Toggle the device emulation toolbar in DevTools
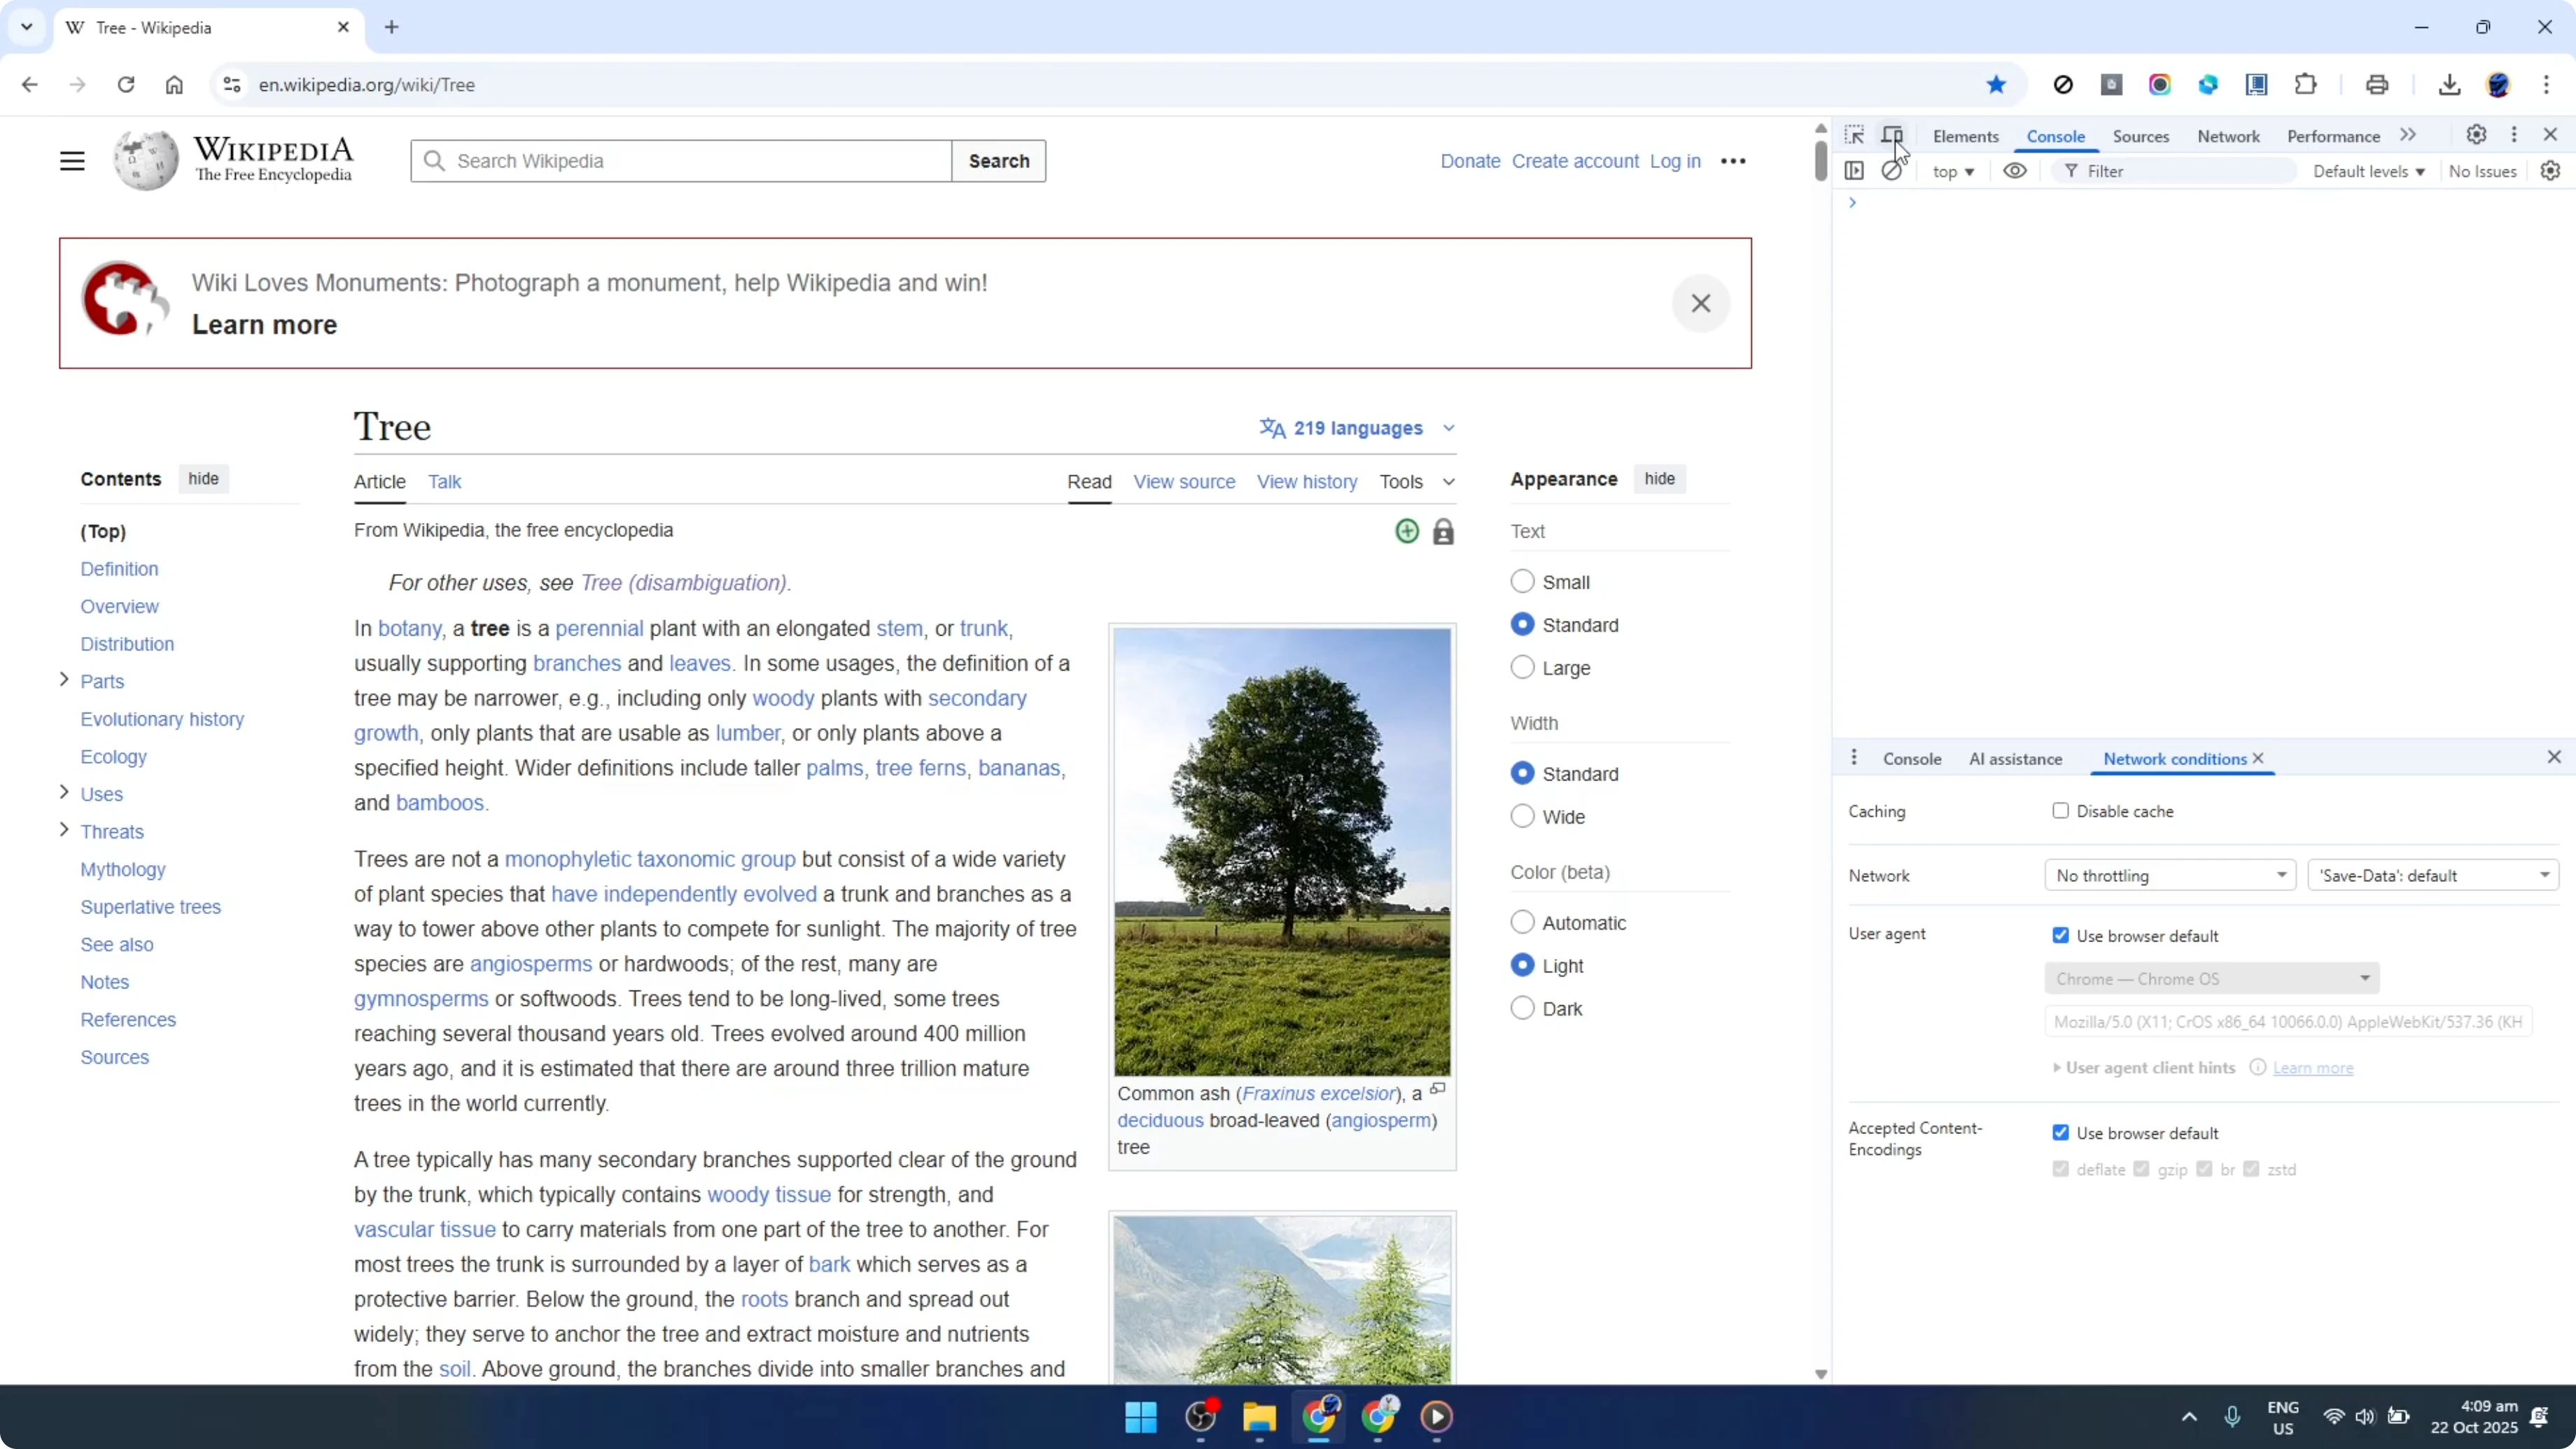The image size is (2576, 1449). [1893, 135]
